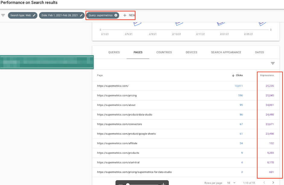Click the Search type: Web filter chip

(23, 15)
